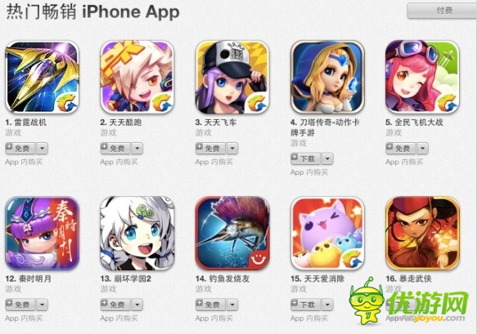The image size is (477, 334).
Task: Expand dropdown arrow beside 雷霆战机 免费 button
Action: pos(42,149)
